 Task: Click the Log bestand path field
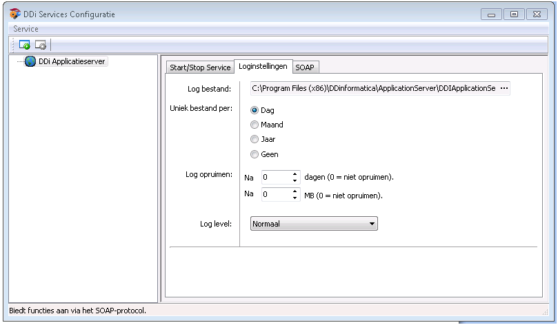click(x=372, y=89)
